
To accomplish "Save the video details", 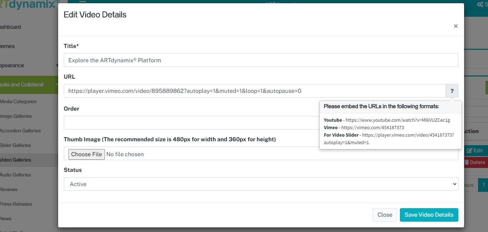I will [x=429, y=215].
